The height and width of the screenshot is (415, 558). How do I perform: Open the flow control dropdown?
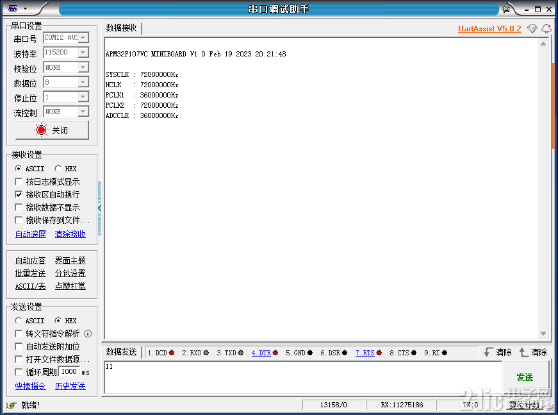[x=83, y=112]
